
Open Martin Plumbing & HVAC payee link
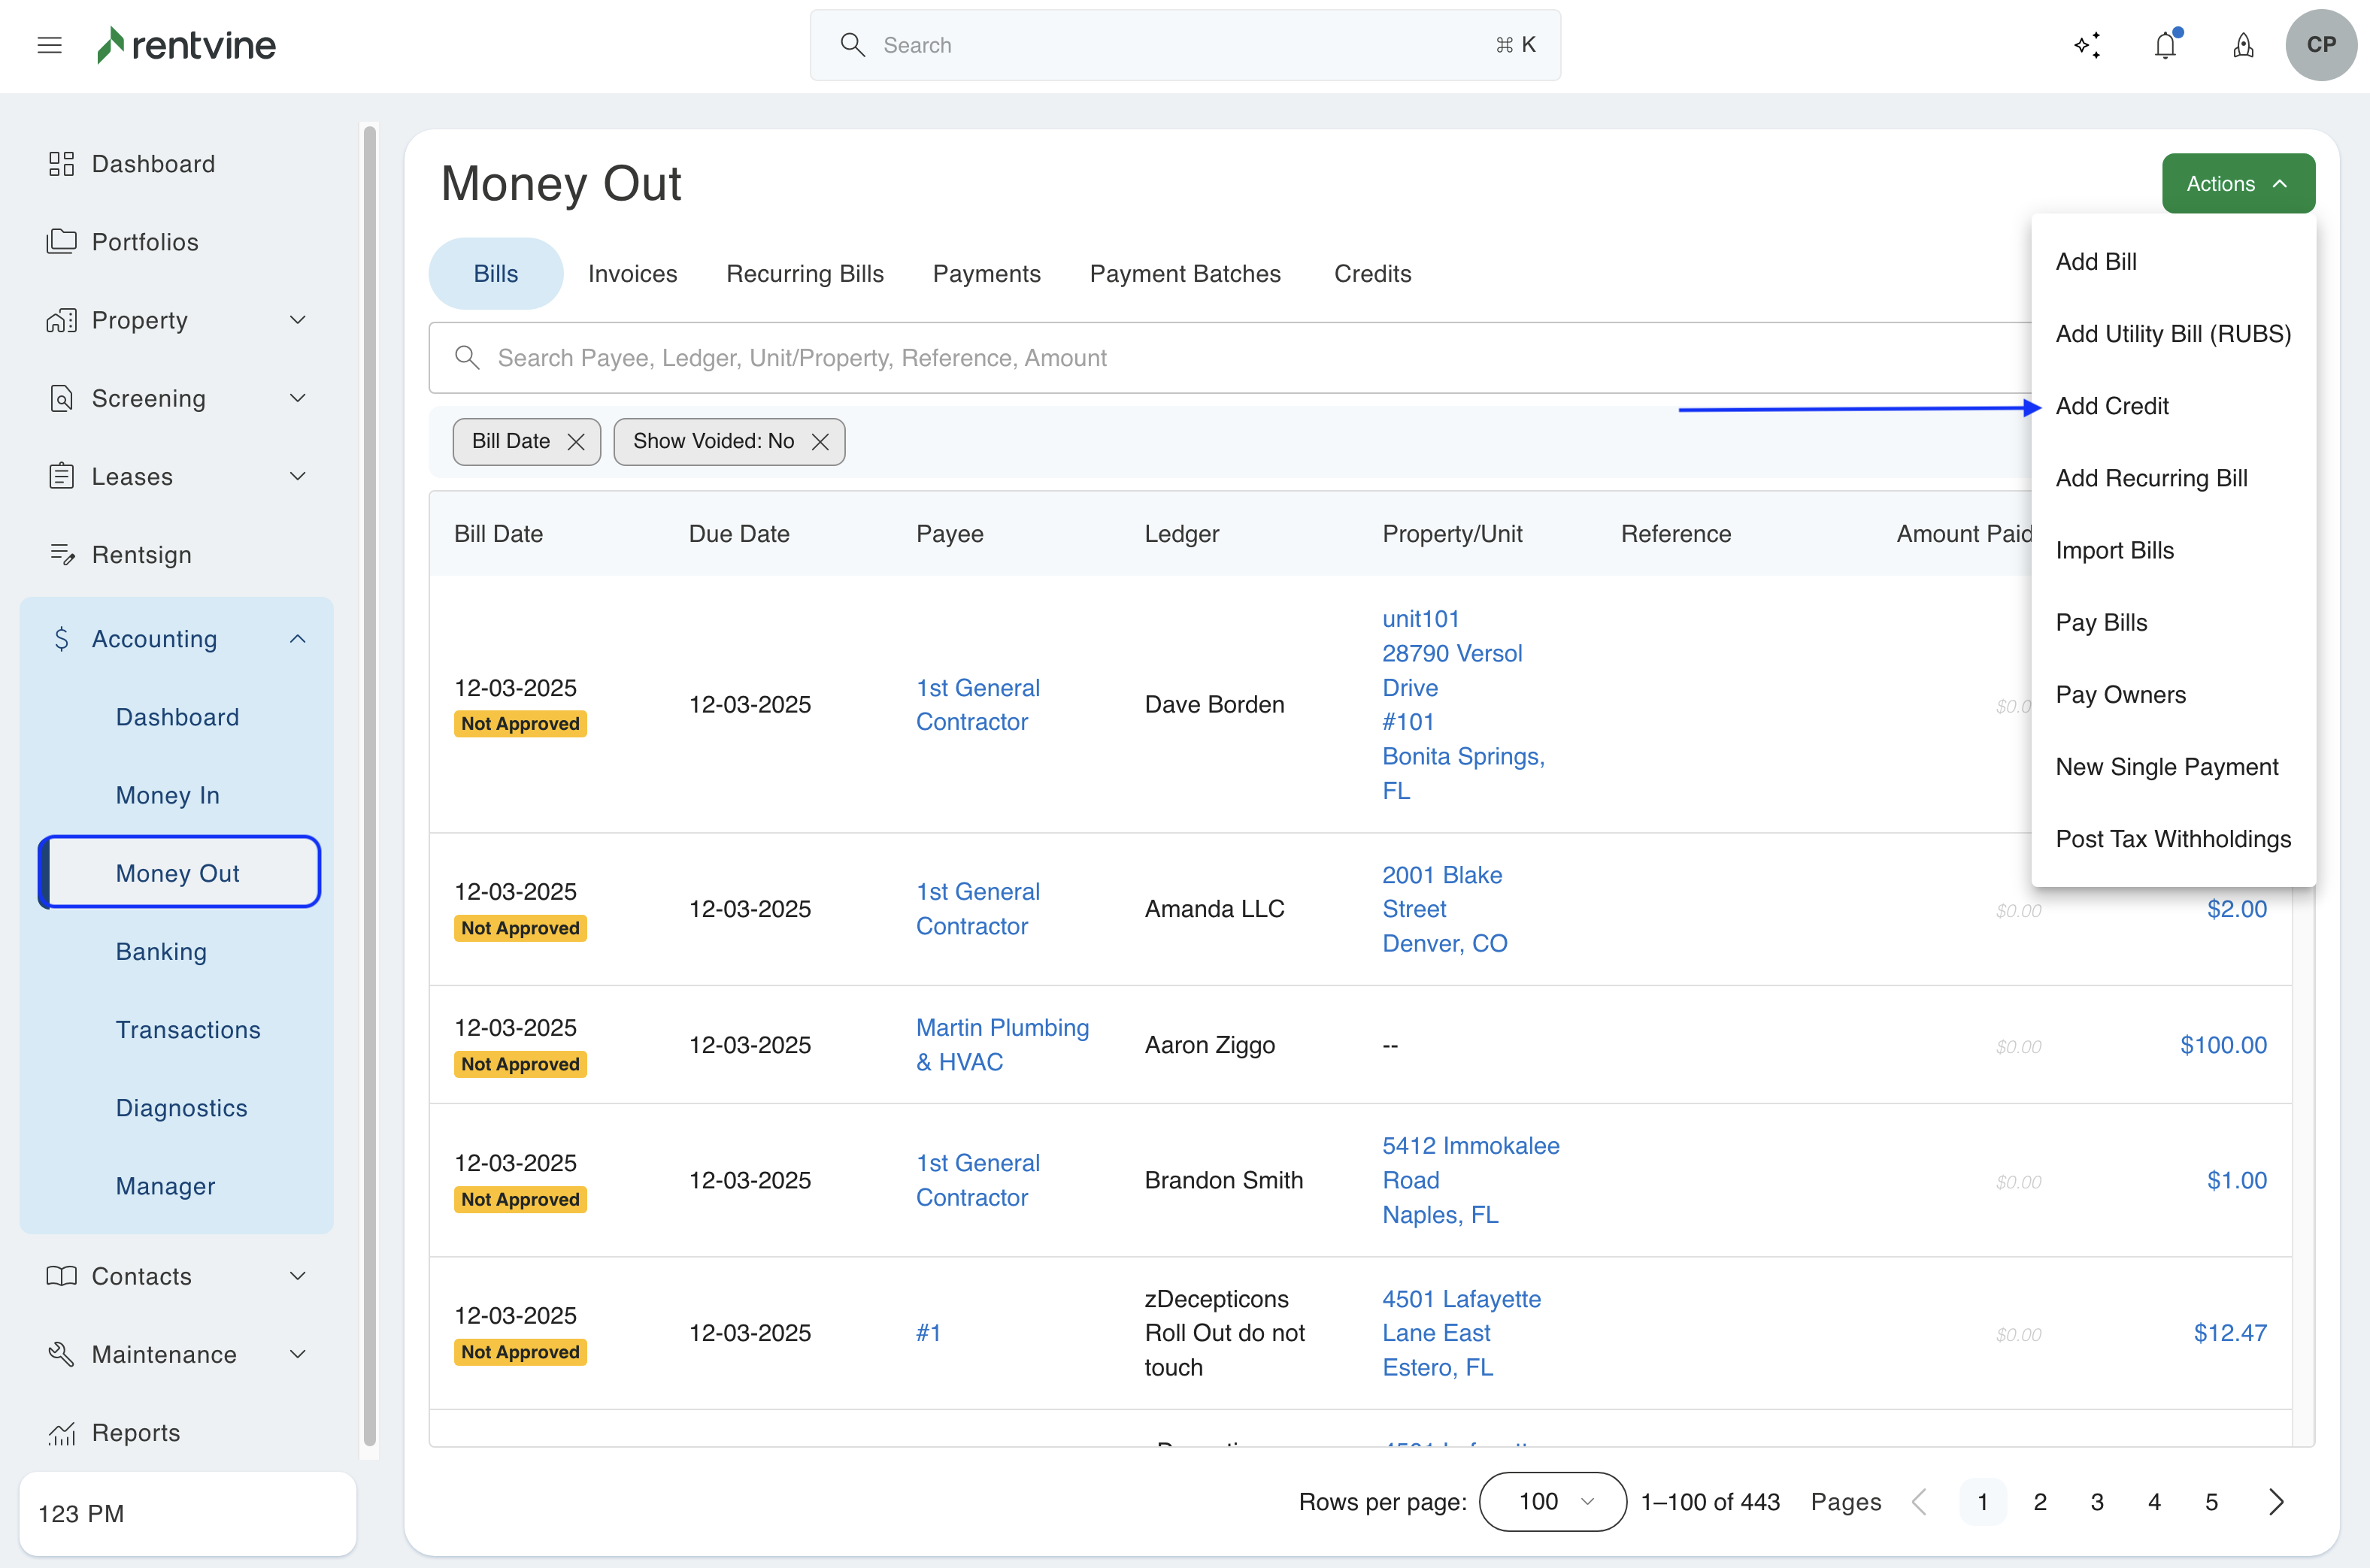[x=1002, y=1044]
